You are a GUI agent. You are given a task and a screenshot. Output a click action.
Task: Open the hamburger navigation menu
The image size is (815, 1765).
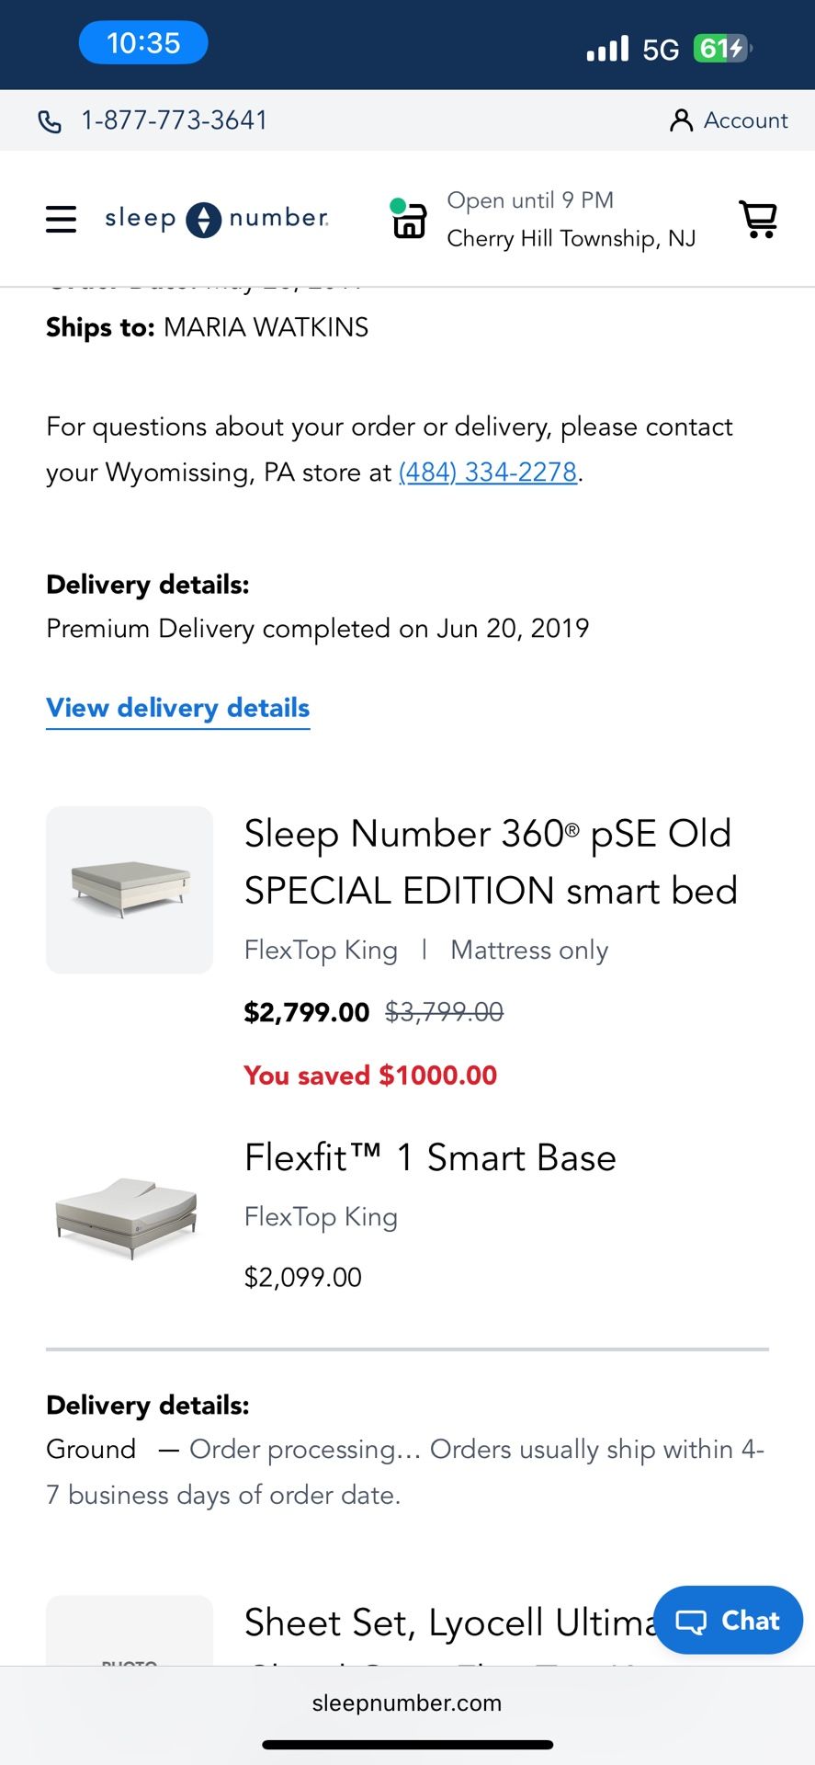coord(61,218)
